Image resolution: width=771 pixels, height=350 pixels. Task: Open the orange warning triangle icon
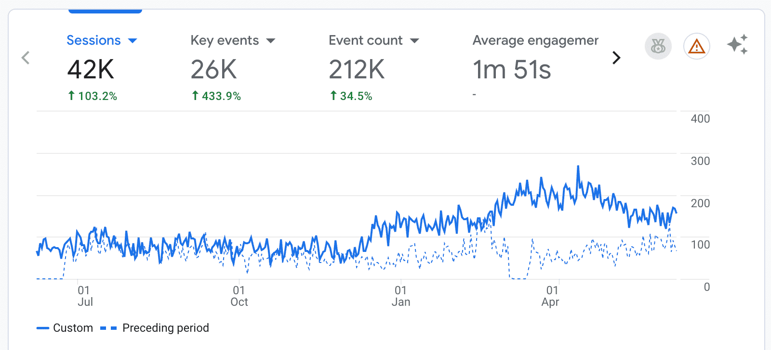pyautogui.click(x=696, y=46)
